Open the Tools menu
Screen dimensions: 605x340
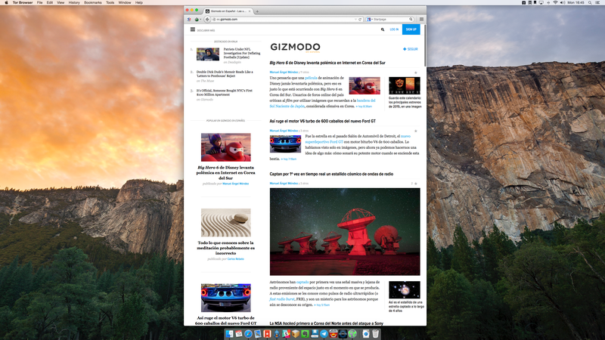click(x=110, y=3)
